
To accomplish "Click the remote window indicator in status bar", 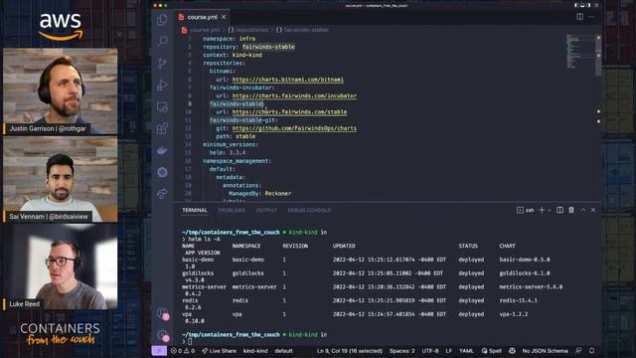I will pyautogui.click(x=159, y=351).
